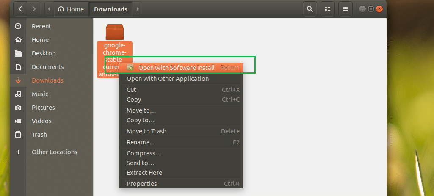Viewport: 434px width, 196px height.
Task: Switch to list view with the view toggle
Action: click(x=328, y=9)
